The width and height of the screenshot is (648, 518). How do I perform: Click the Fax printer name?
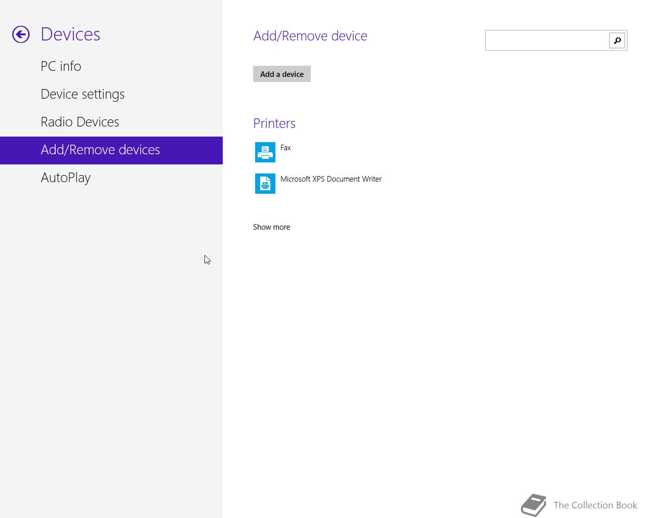coord(286,148)
